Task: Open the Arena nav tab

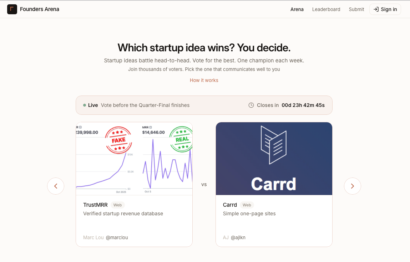Action: [297, 9]
